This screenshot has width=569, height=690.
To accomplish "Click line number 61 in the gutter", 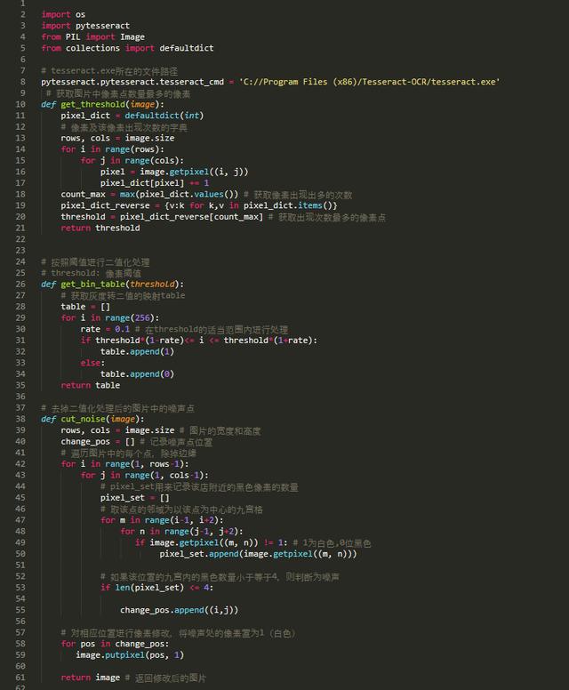I will [20, 678].
